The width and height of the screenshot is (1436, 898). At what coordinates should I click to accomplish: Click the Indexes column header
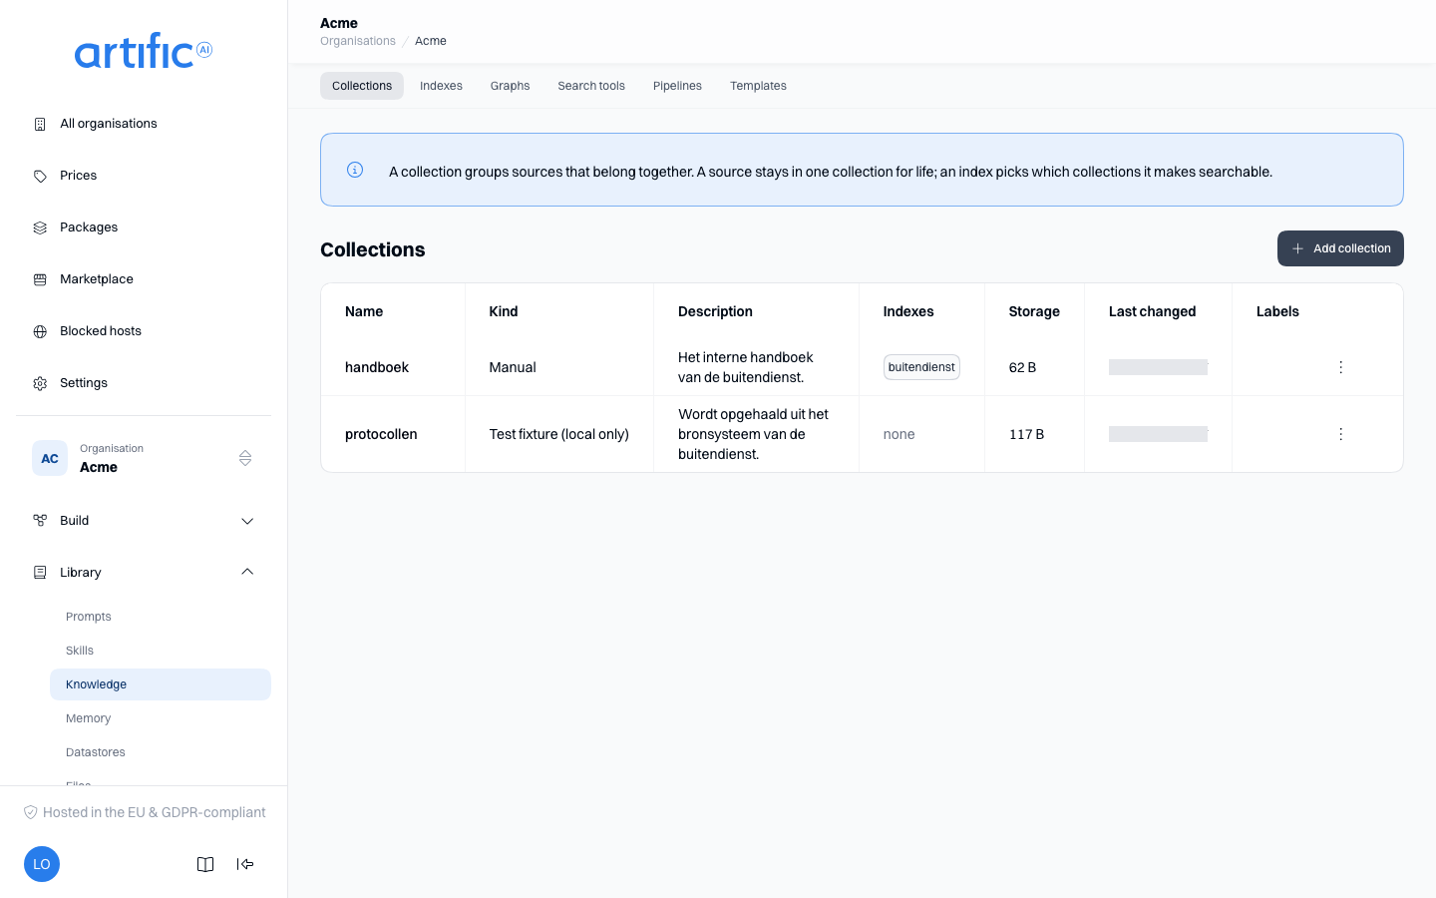pyautogui.click(x=908, y=311)
